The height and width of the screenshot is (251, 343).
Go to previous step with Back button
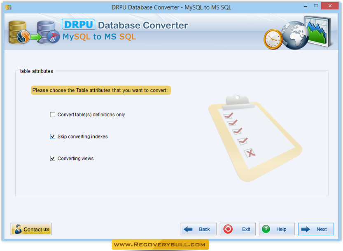coord(198,229)
